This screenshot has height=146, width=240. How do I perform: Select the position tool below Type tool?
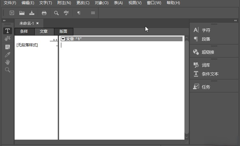(x=8, y=38)
